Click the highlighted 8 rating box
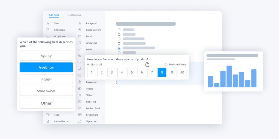279x139 pixels. coord(162,72)
